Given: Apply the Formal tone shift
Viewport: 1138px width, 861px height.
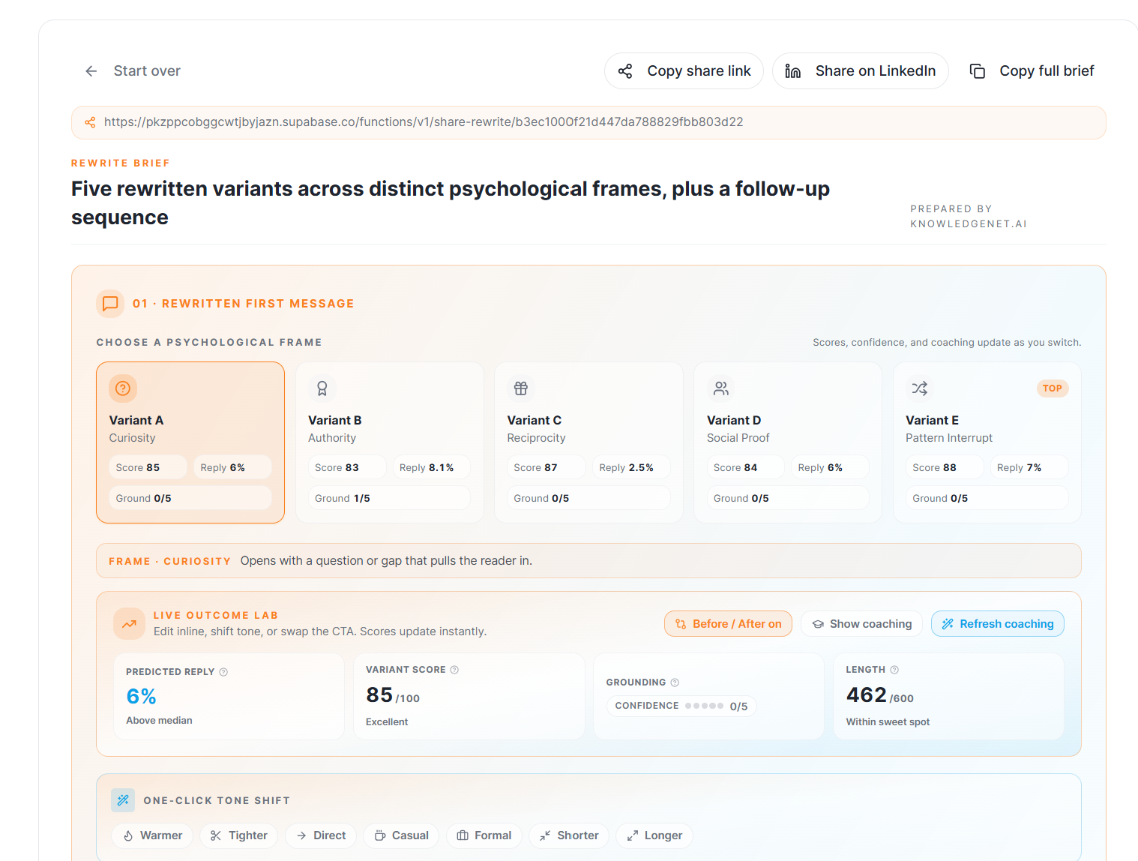Looking at the screenshot, I should [484, 835].
